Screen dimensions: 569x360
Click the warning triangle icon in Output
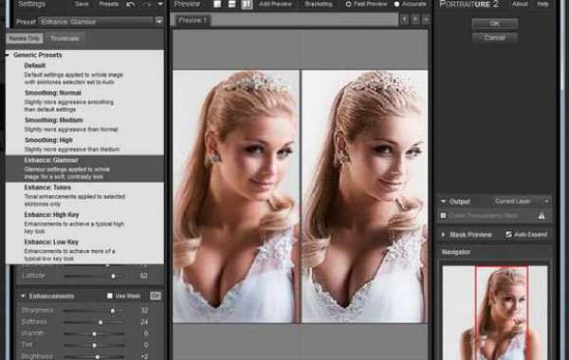click(541, 216)
